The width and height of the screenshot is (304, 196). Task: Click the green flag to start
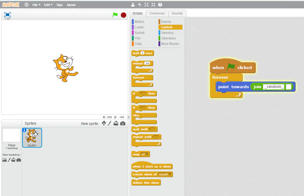tap(115, 15)
